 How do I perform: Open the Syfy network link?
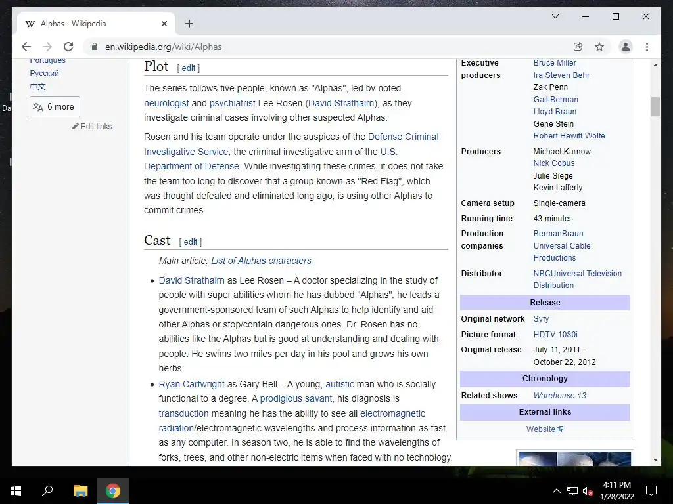click(542, 319)
